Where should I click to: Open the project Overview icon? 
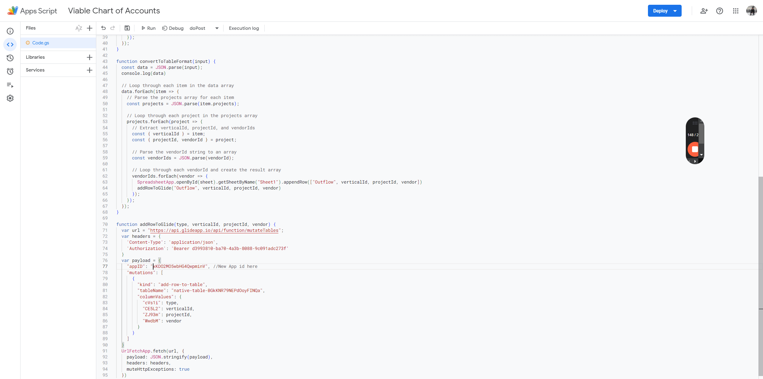[x=10, y=31]
